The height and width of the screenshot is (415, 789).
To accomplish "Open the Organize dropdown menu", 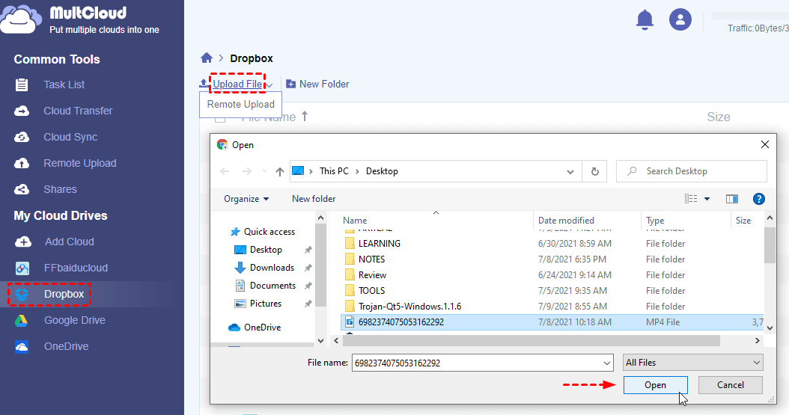I will click(246, 199).
